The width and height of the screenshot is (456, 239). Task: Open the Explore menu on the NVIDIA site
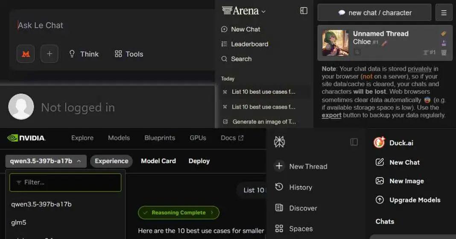pyautogui.click(x=82, y=138)
